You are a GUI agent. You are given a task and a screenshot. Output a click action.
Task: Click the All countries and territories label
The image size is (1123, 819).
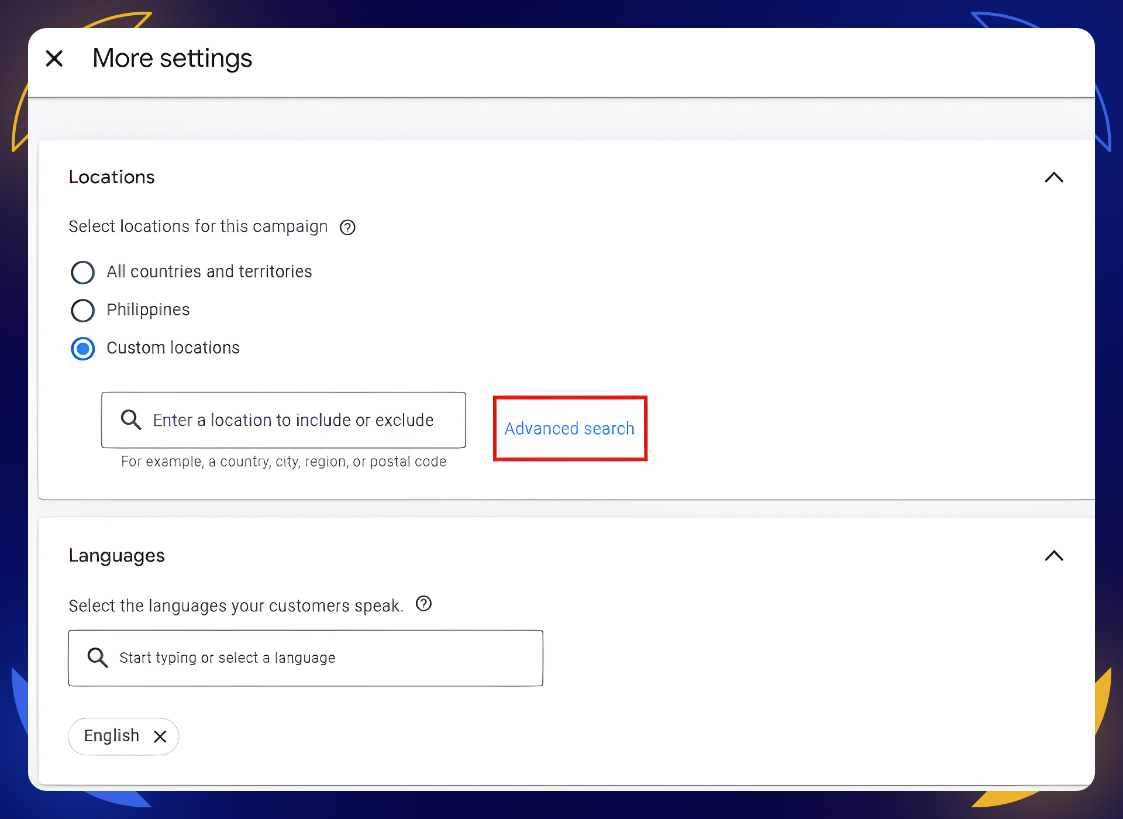209,272
